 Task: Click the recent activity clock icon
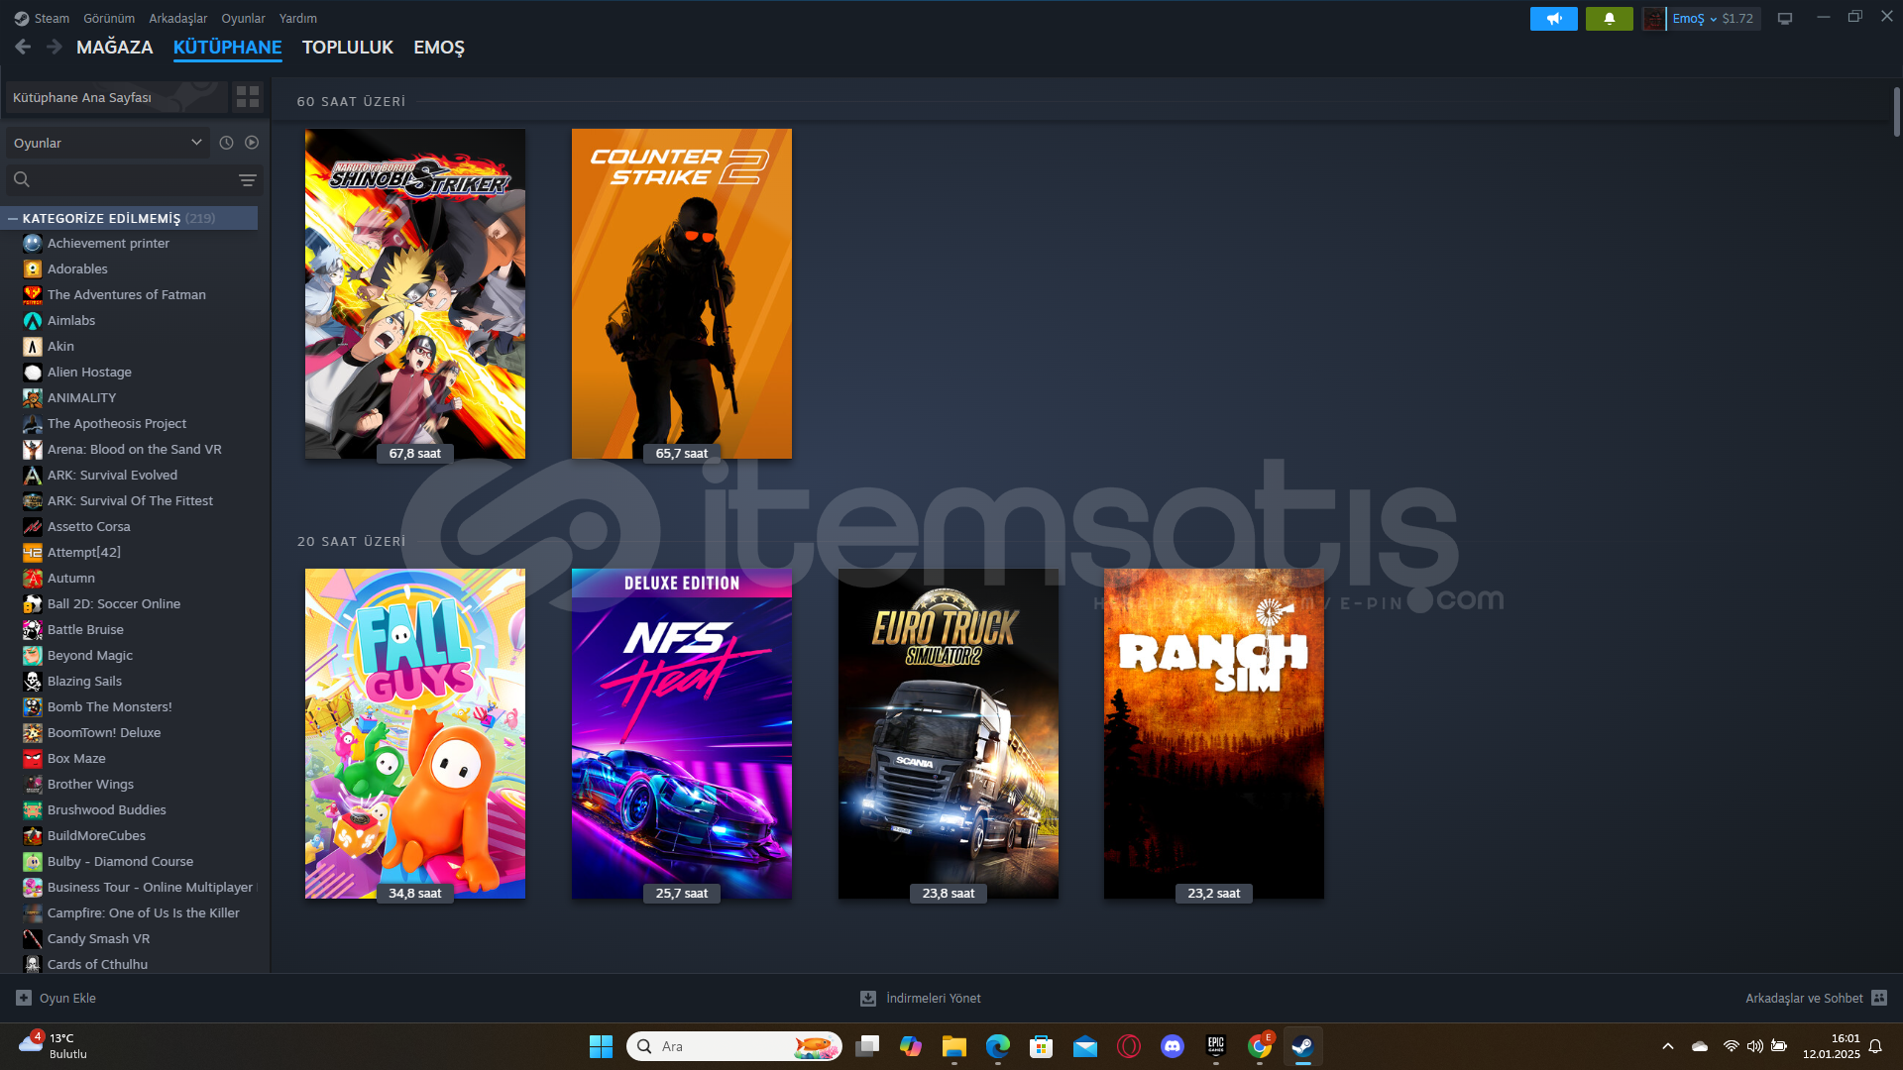226,143
